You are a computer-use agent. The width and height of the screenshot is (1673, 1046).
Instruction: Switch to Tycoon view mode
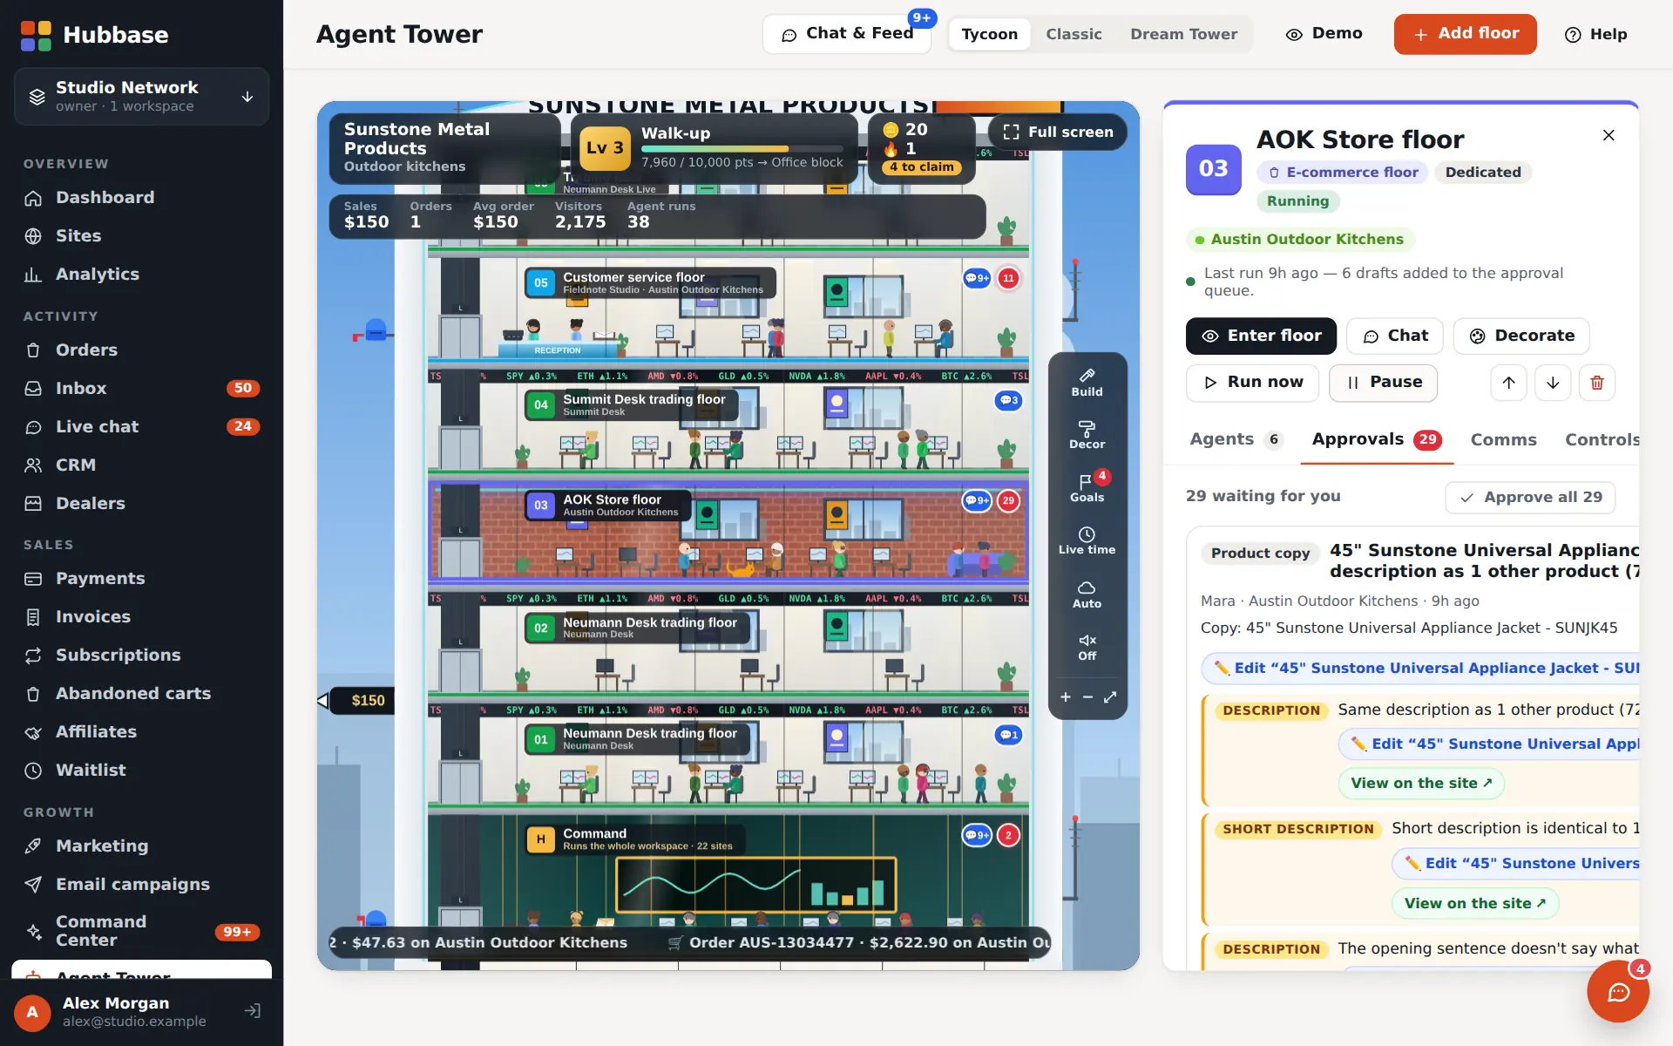click(989, 34)
